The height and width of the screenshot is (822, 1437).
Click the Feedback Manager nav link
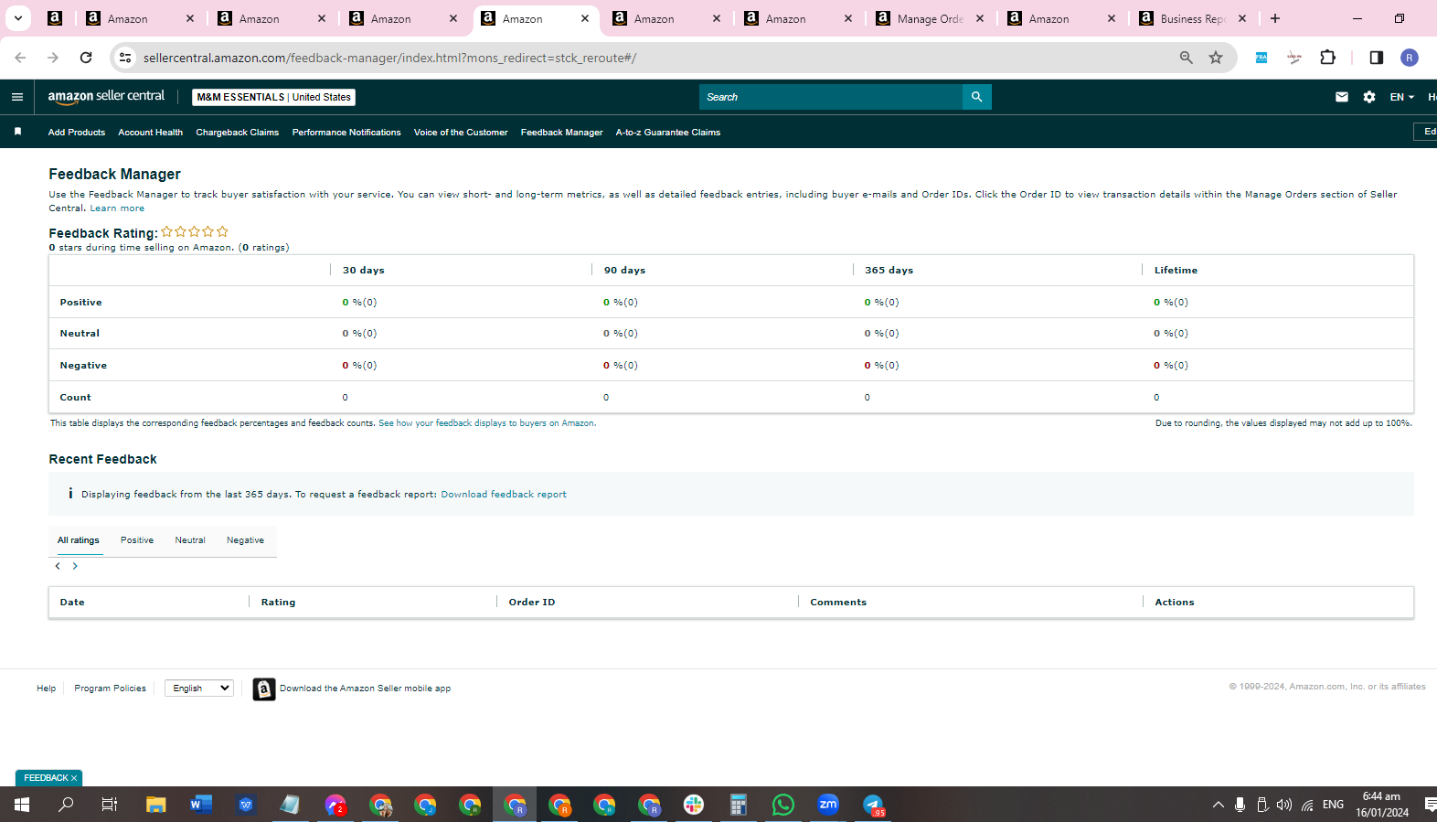(x=561, y=133)
